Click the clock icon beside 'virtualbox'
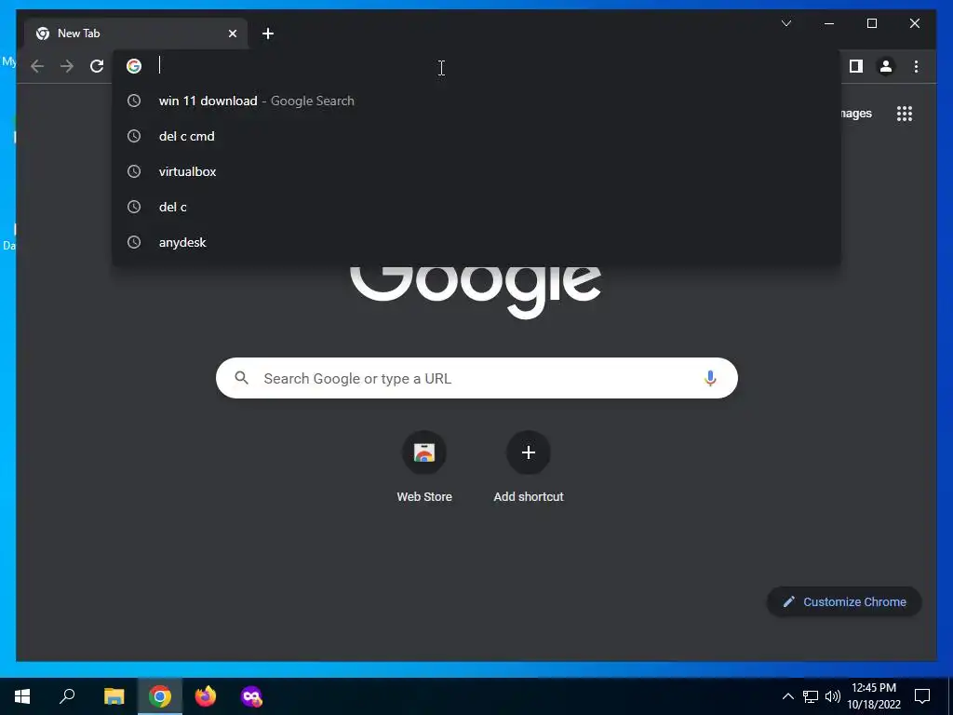This screenshot has height=715, width=953. pos(134,171)
